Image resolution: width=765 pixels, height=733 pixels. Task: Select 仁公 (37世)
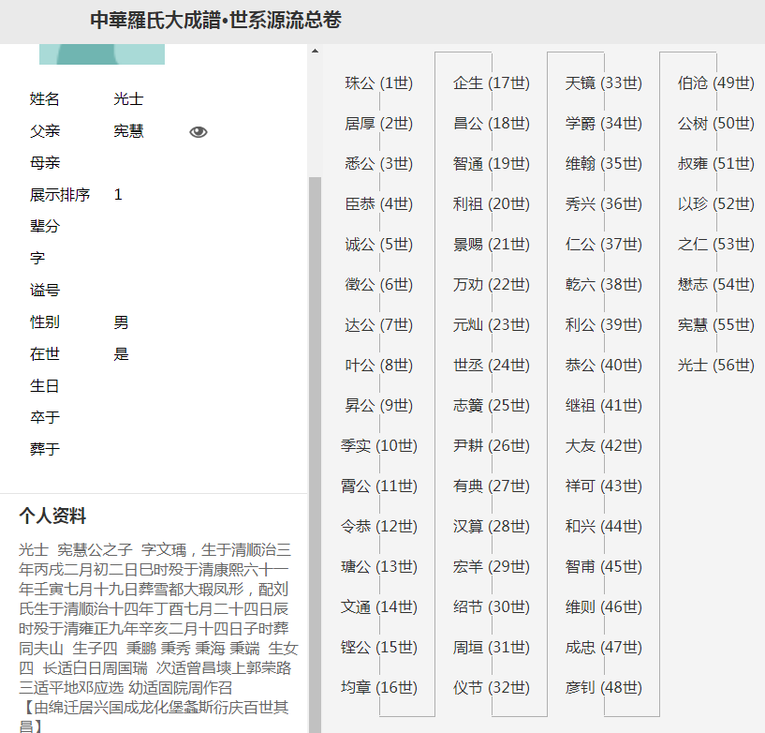604,244
